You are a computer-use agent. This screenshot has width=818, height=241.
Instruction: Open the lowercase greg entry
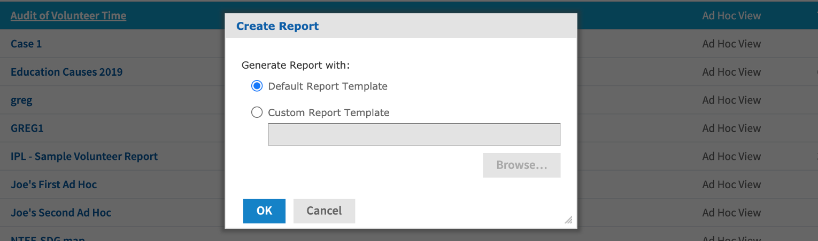click(x=21, y=100)
